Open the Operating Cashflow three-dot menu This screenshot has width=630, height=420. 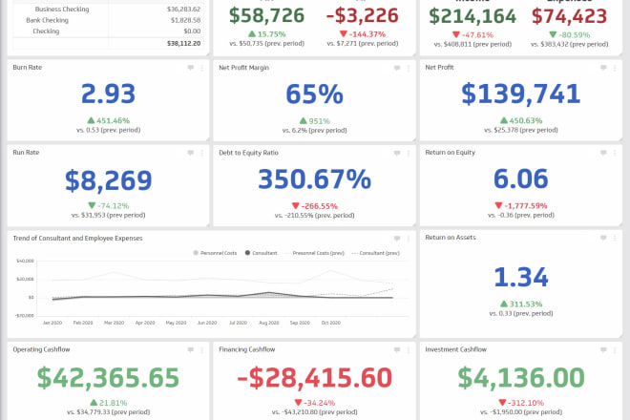click(x=202, y=349)
